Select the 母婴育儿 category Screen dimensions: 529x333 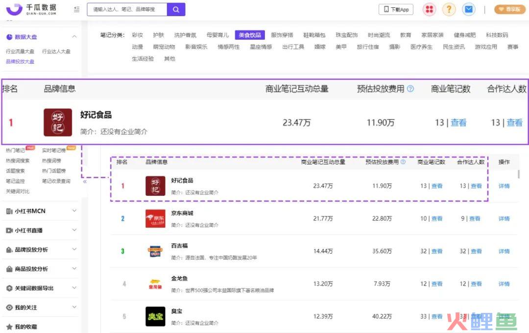tap(217, 35)
